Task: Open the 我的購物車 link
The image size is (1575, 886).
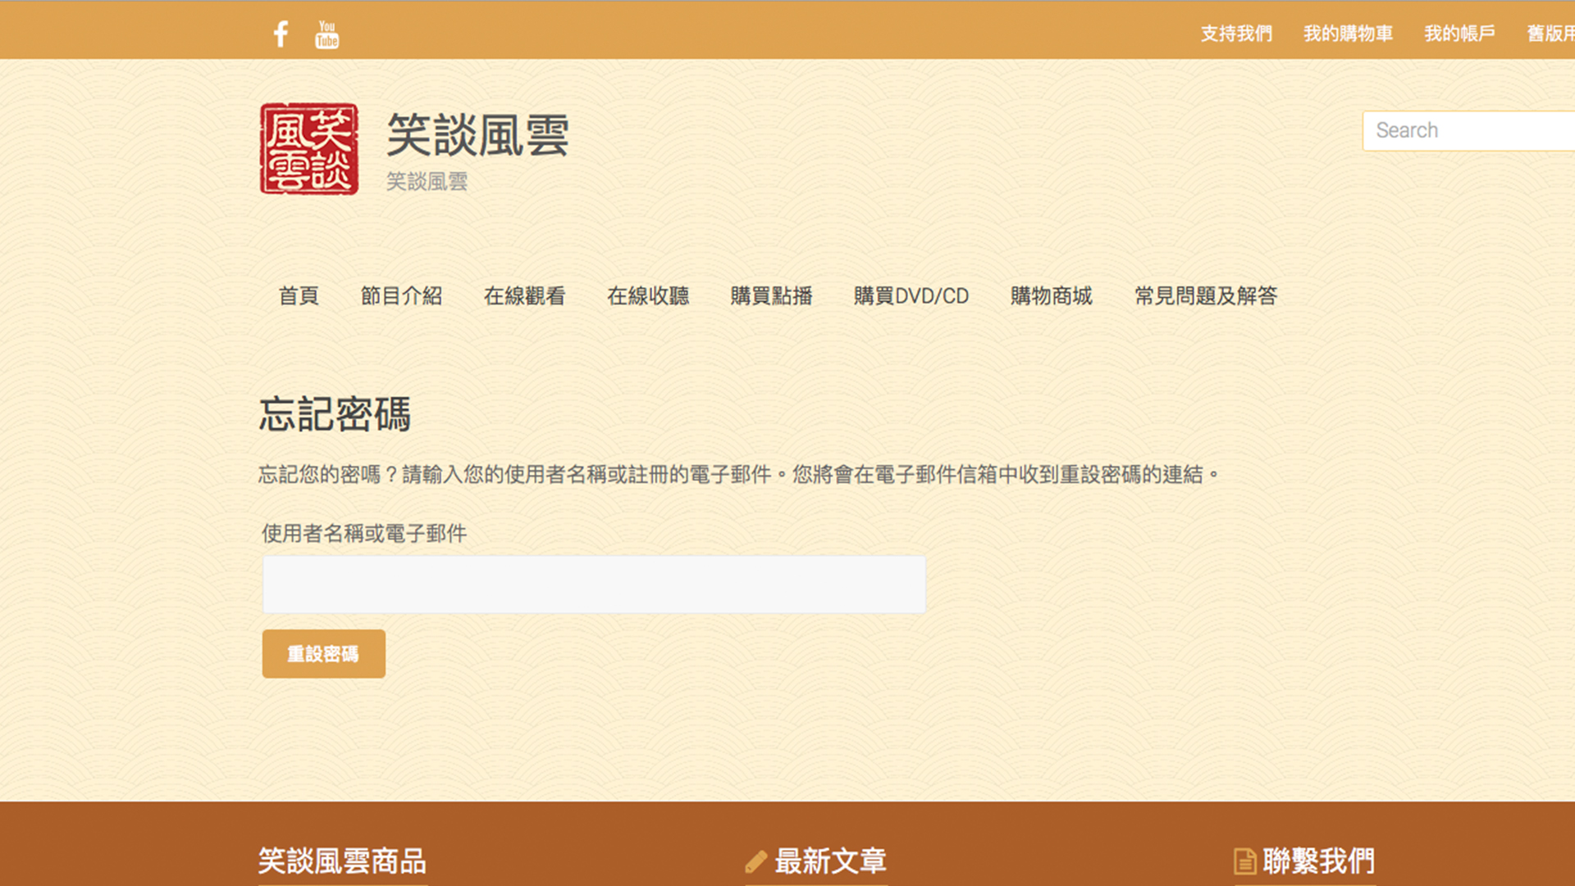Action: pos(1348,34)
